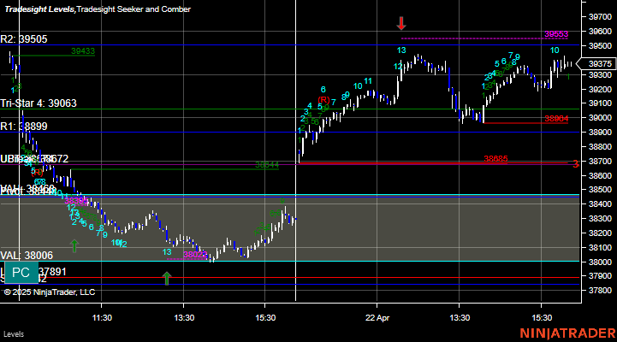617x342 pixels.
Task: Click the © 2025 NinjaTrader, LLC notice
Action: (x=50, y=292)
